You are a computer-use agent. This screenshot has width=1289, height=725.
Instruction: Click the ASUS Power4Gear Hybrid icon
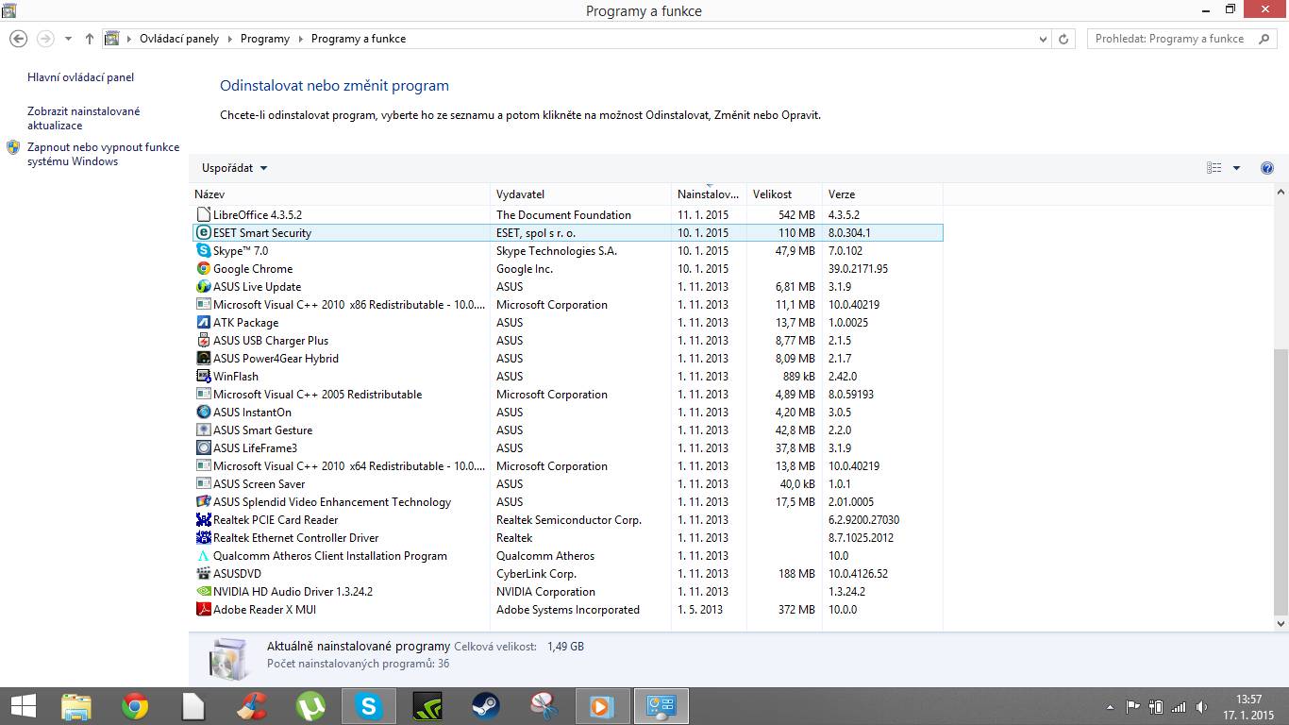click(204, 359)
